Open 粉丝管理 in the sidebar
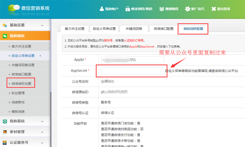245x147 pixels. pos(18,93)
